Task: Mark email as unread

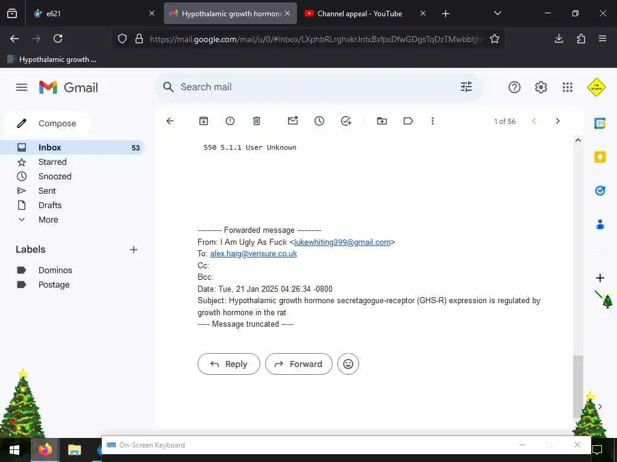Action: tap(293, 120)
